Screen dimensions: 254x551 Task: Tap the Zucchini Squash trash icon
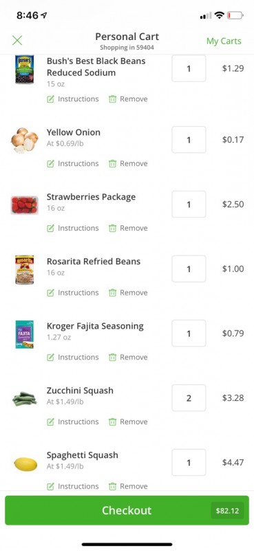[x=112, y=422]
